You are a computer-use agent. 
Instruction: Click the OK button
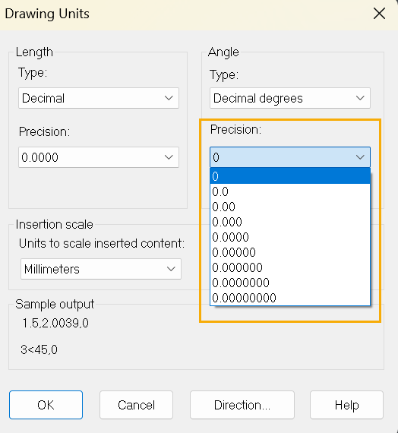click(x=46, y=405)
